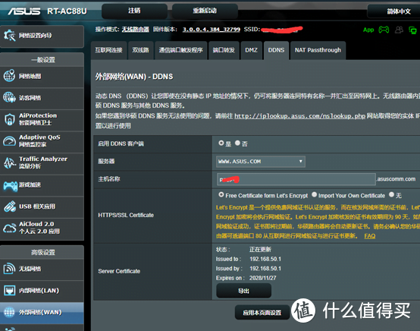Open the Guest Network icon
Screen dimensions: 420x331
(9, 97)
